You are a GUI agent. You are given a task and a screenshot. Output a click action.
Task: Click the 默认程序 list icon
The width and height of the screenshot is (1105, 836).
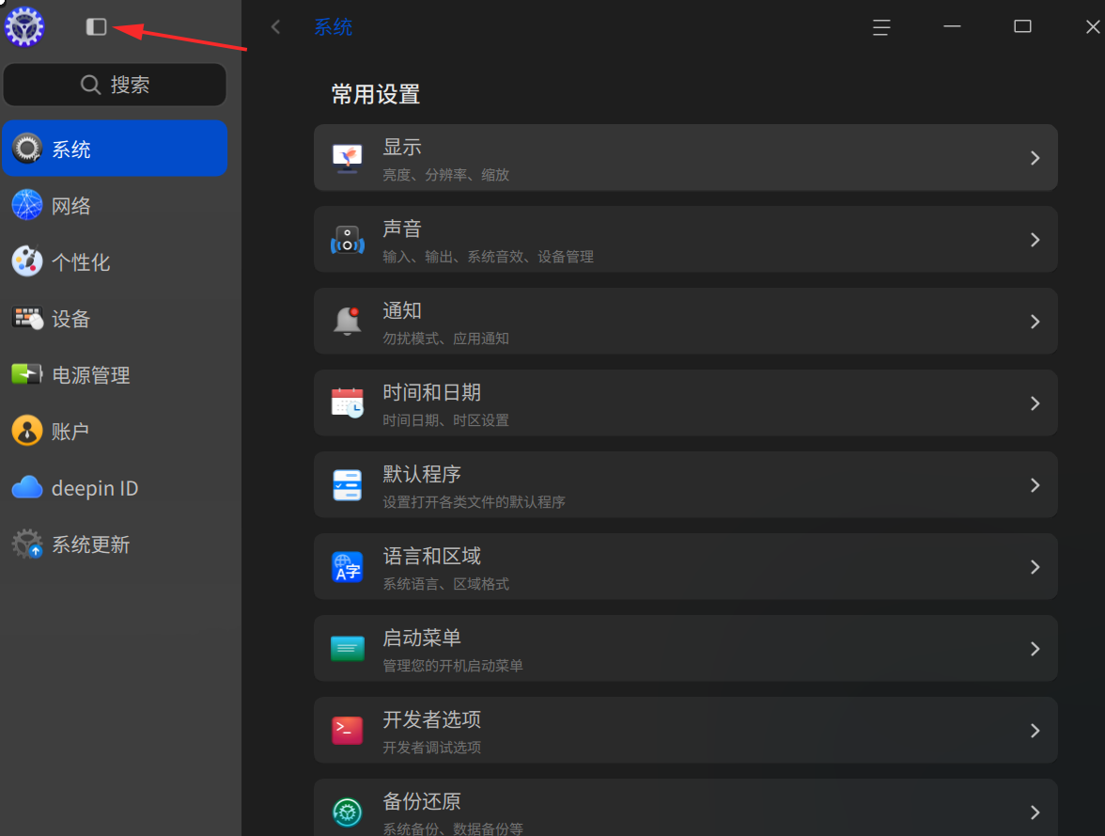click(x=348, y=485)
